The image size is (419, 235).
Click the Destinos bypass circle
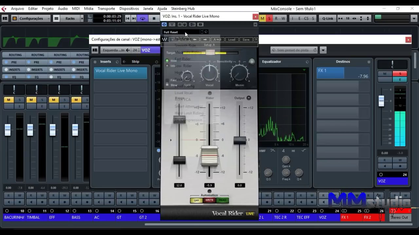click(369, 62)
